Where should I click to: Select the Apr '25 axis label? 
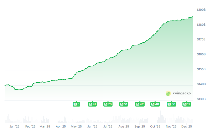[x=60, y=127]
